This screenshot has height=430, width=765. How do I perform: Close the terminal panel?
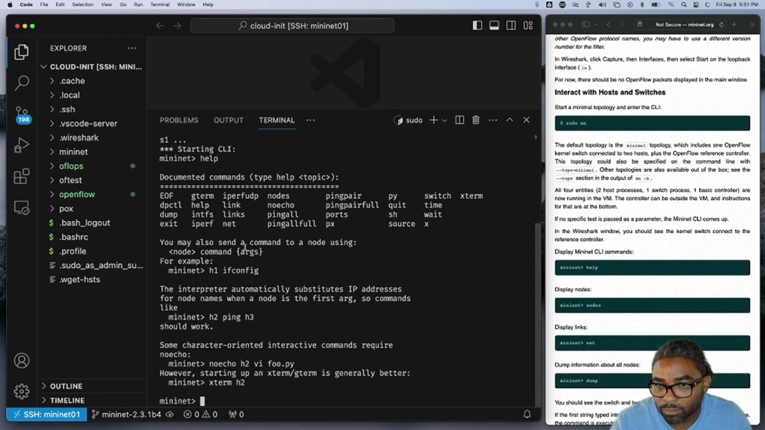[x=527, y=120]
